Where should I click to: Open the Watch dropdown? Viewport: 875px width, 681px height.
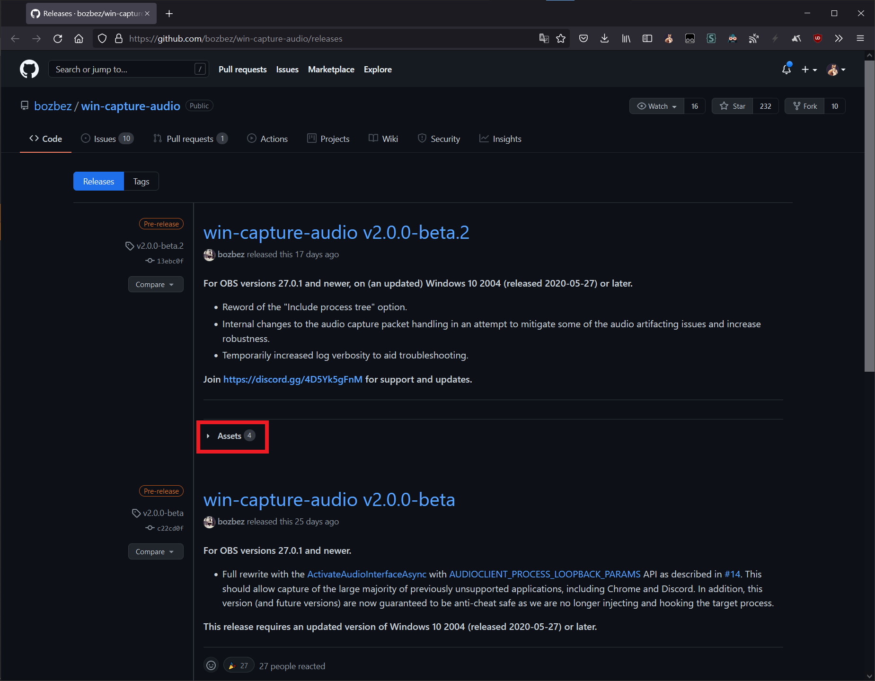tap(656, 106)
